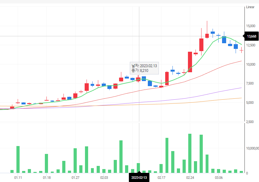This screenshot has height=182, width=259.
Task: Click the 01.18 date axis label
Action: (x=47, y=178)
